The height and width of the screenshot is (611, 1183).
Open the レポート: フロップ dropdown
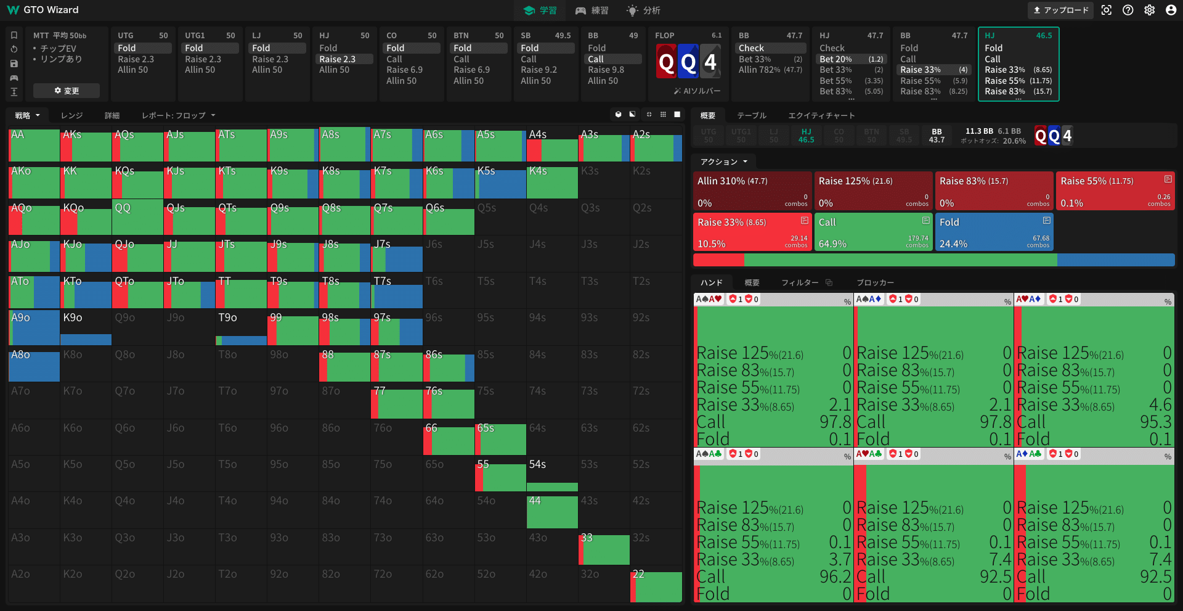(x=179, y=115)
